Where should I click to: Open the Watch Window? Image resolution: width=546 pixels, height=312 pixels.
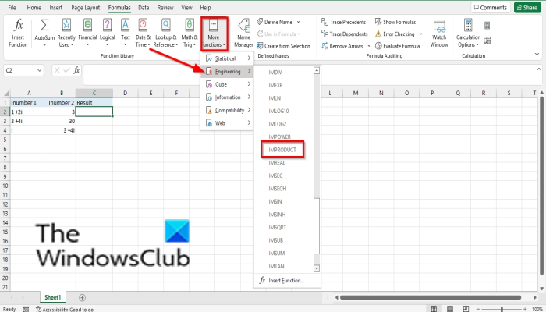pos(439,33)
